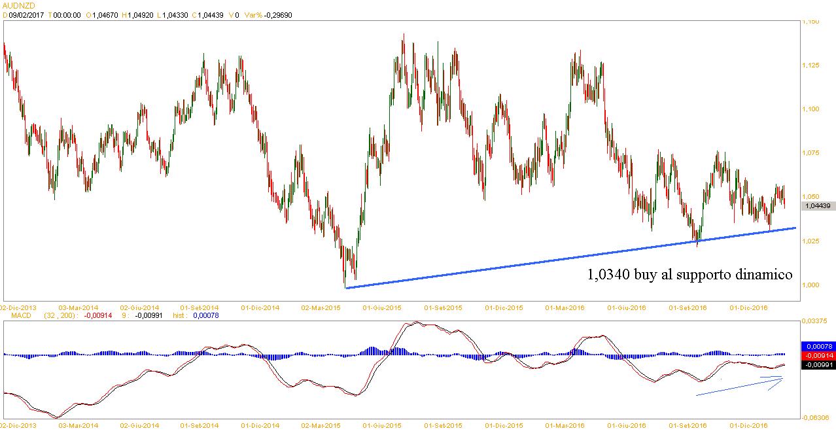Screen dimensions: 836x437
Task: Click the black -0,00991 signal value box
Action: 817,363
